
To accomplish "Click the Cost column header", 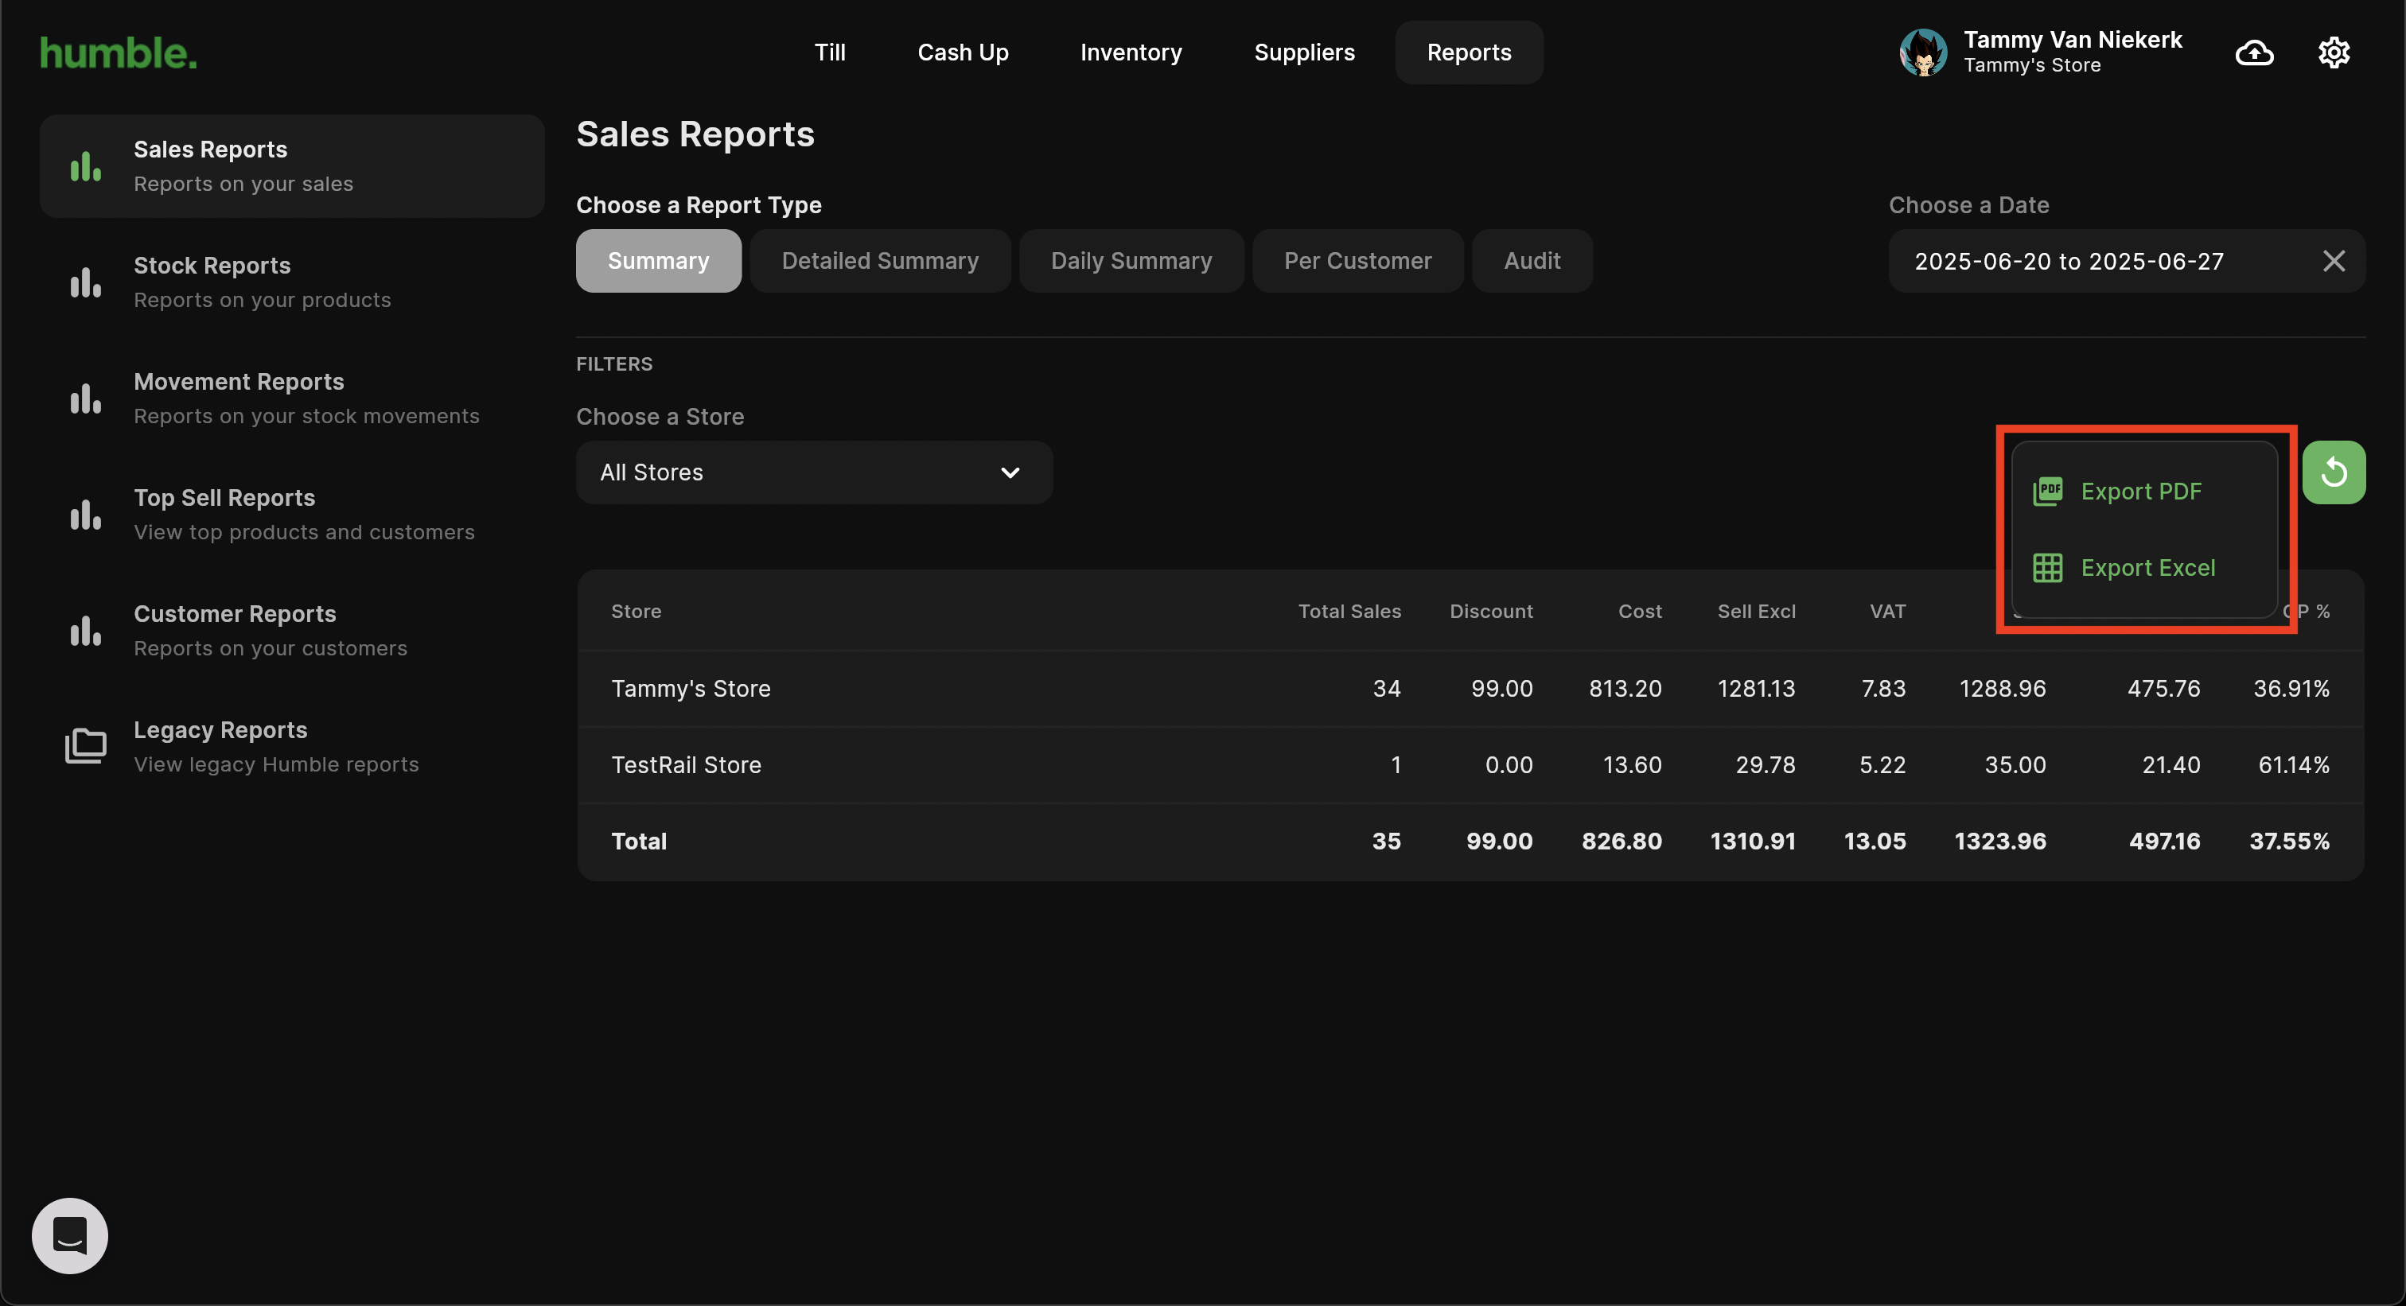I will [1639, 612].
